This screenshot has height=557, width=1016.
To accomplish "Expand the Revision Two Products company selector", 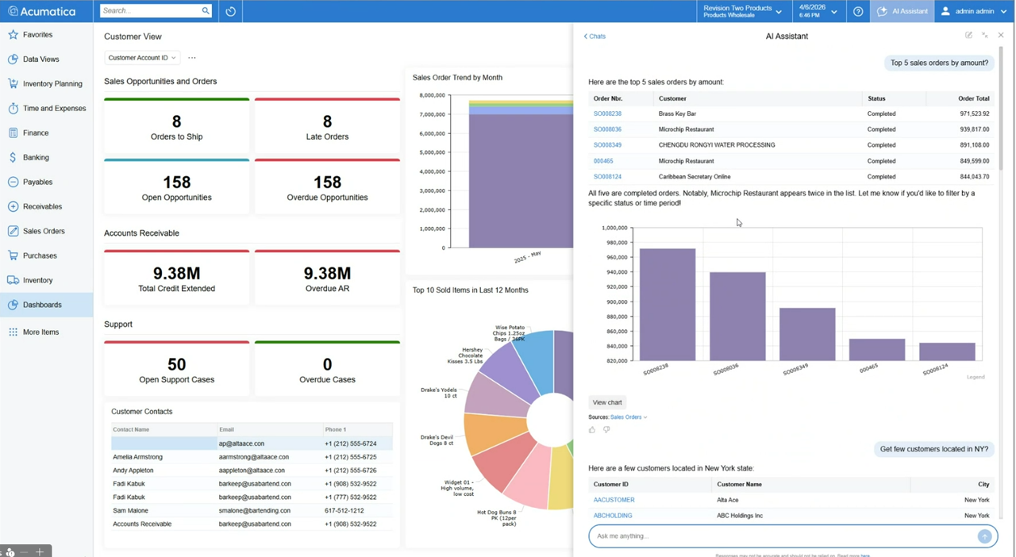I will point(778,10).
